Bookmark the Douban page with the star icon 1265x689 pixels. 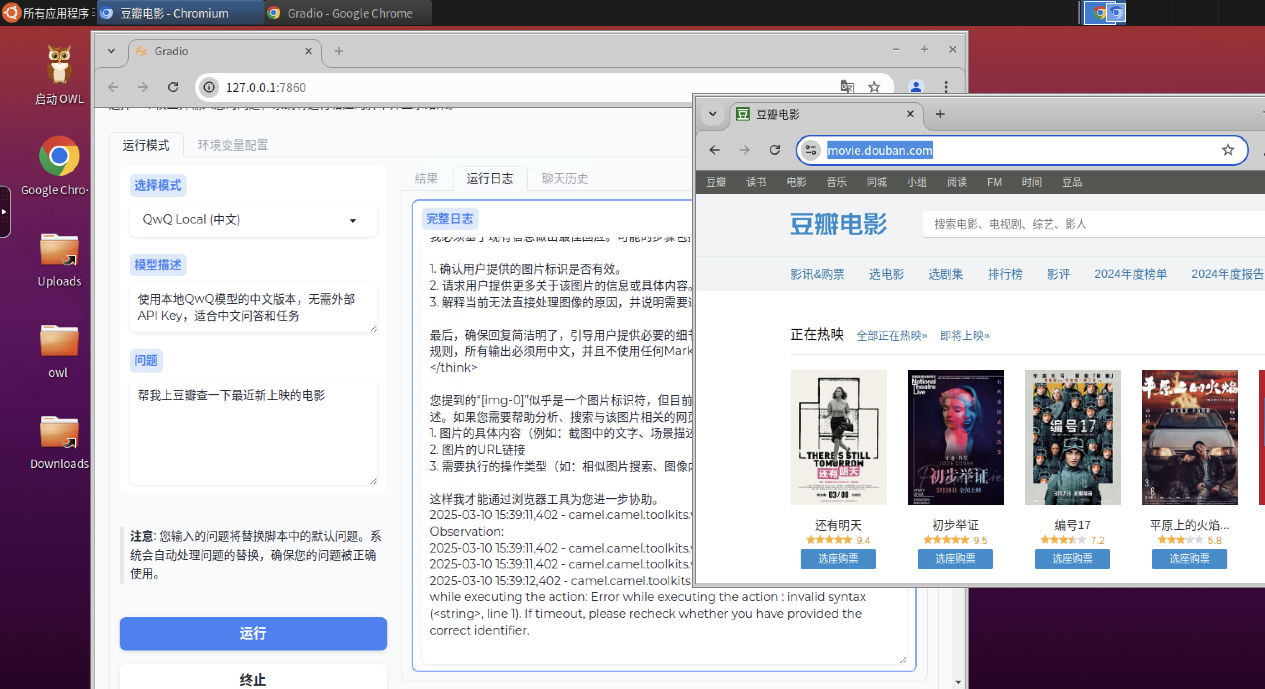pos(1228,150)
